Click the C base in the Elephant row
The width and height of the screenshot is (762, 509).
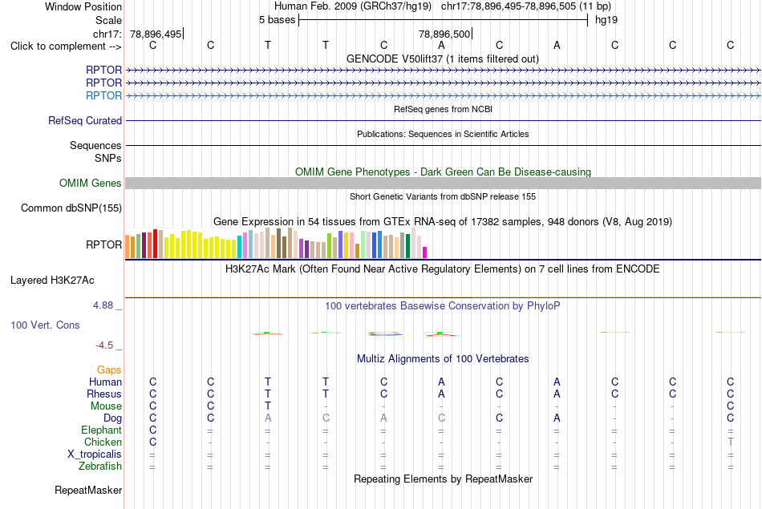coord(152,430)
